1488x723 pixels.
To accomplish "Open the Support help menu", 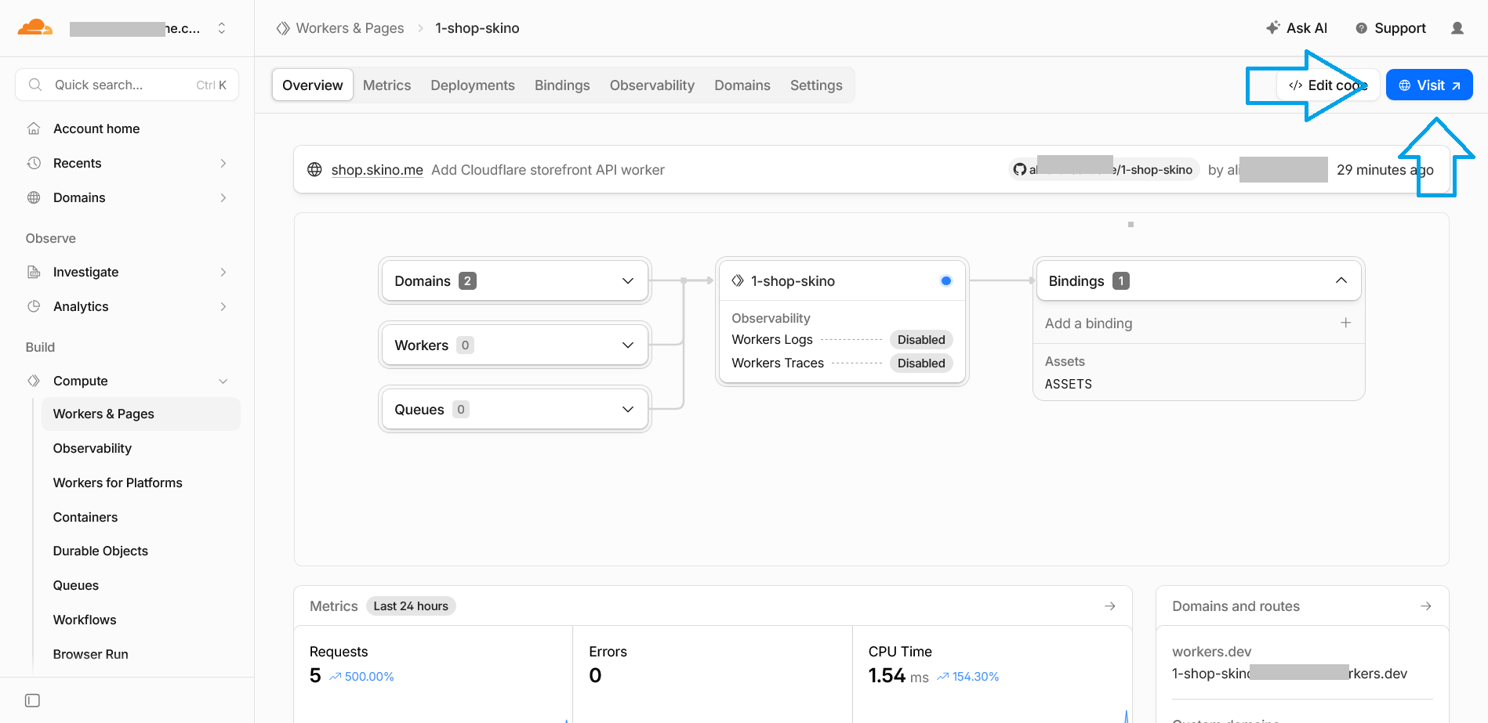I will coord(1391,28).
